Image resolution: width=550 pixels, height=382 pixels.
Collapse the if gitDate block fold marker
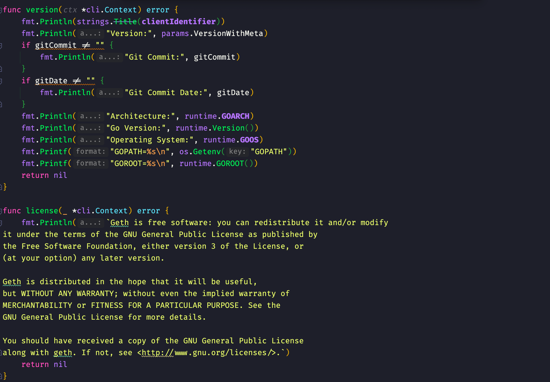tap(1, 81)
